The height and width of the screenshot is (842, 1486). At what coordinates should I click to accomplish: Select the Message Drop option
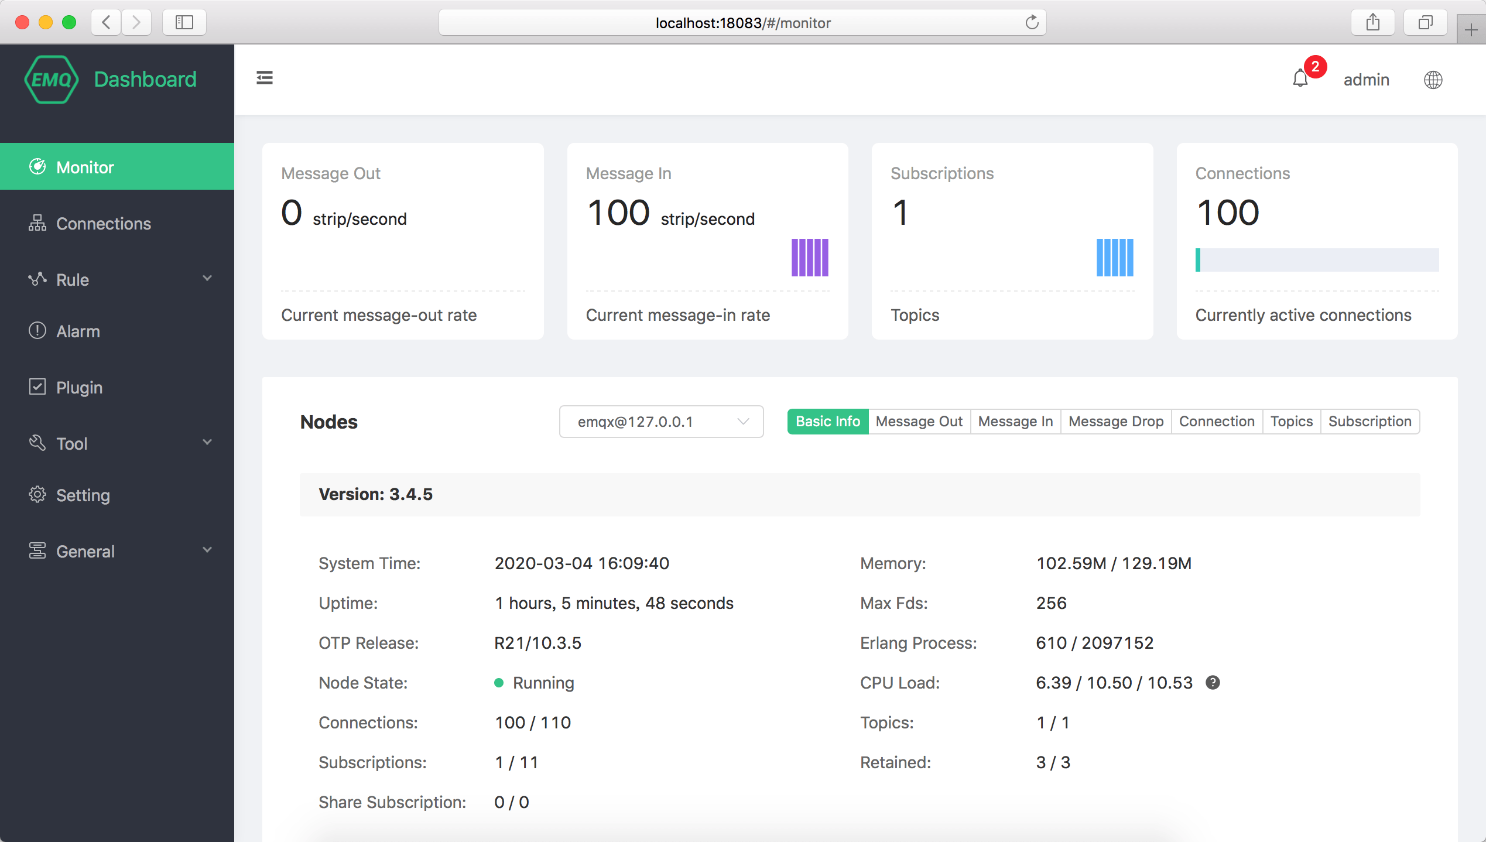pos(1115,422)
